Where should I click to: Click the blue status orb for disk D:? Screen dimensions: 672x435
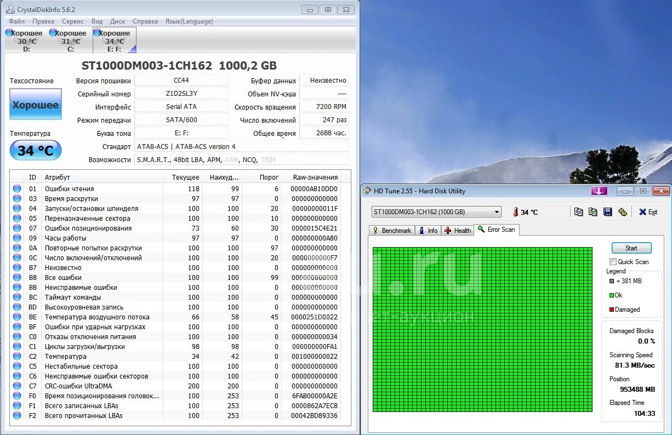pos(9,33)
